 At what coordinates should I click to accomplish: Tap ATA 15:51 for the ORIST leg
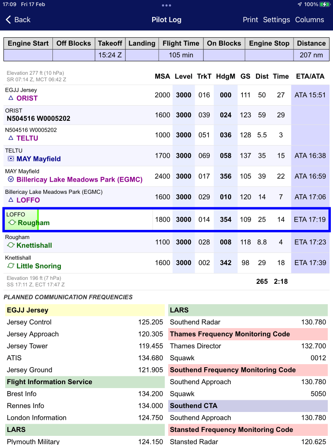pos(310,95)
